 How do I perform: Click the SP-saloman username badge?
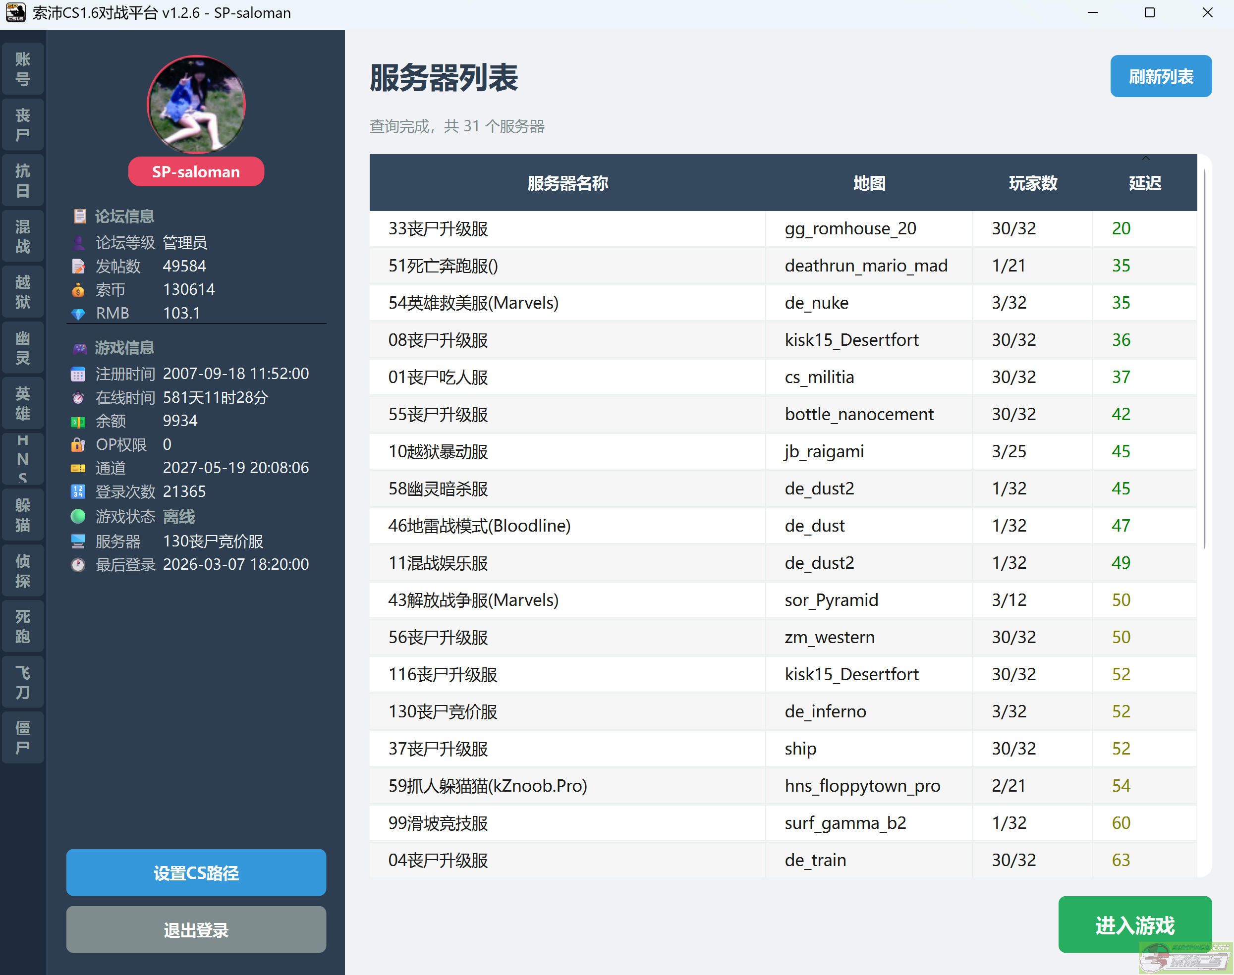[x=196, y=172]
